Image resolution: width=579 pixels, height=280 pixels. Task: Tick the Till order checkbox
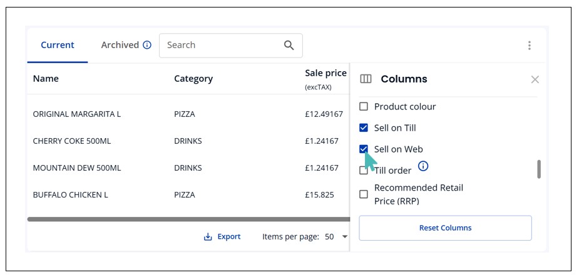364,171
